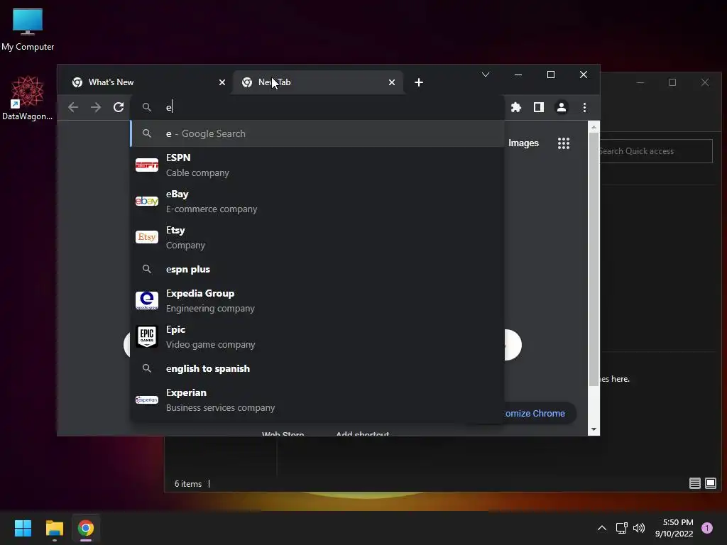Select the Etsy suggestion
Image resolution: width=727 pixels, height=545 pixels.
(x=317, y=237)
